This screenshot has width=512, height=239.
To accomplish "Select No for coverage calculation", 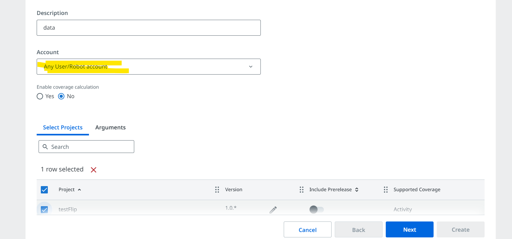I will pyautogui.click(x=61, y=96).
